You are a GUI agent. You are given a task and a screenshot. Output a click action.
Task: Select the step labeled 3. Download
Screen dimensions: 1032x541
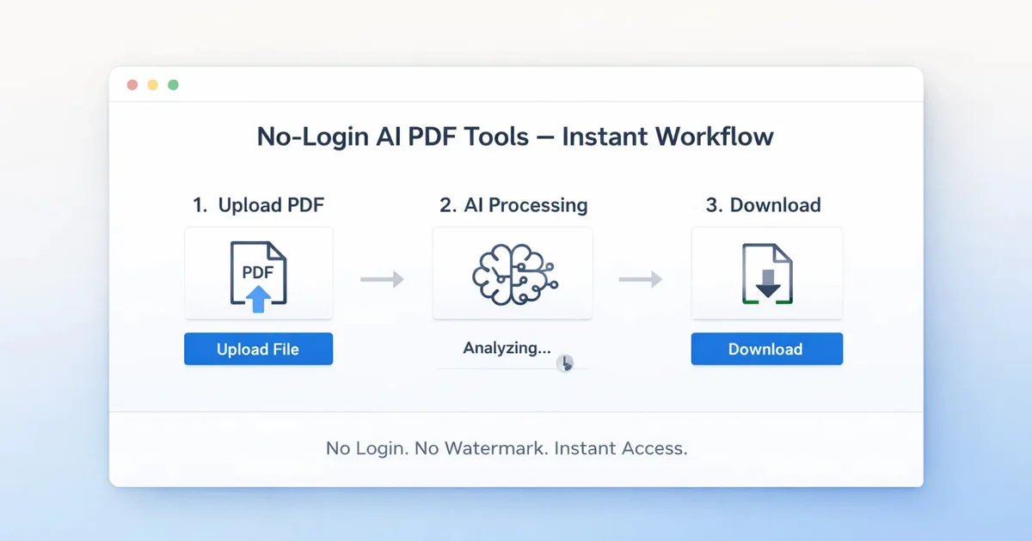(x=764, y=205)
